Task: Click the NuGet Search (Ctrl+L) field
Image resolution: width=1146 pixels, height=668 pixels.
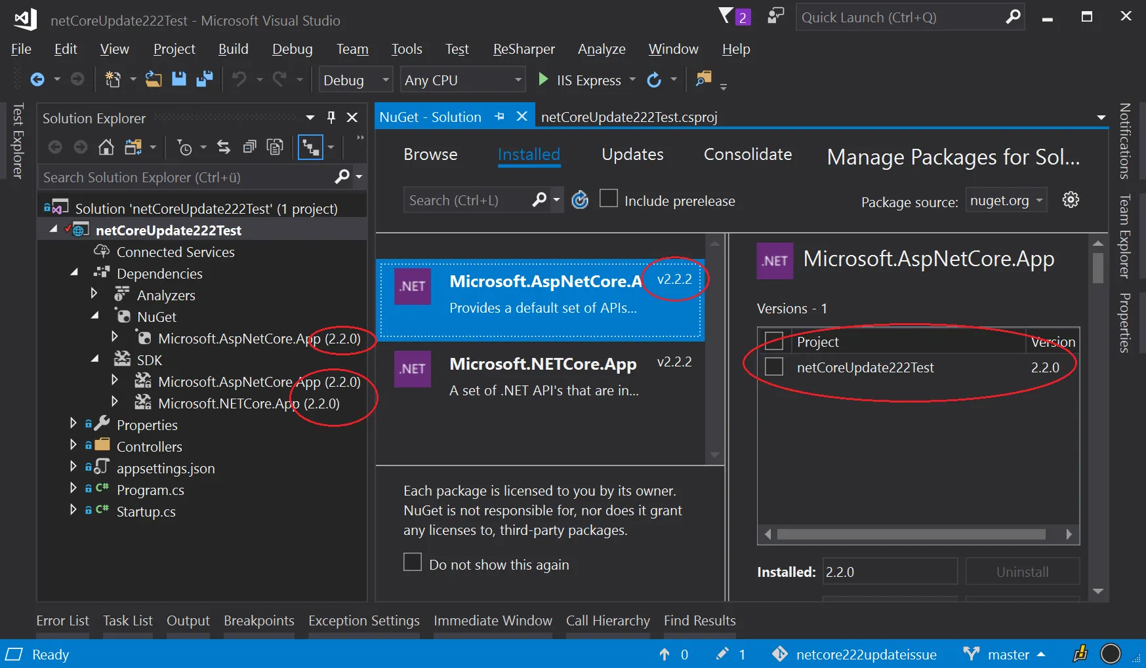Action: pos(467,200)
